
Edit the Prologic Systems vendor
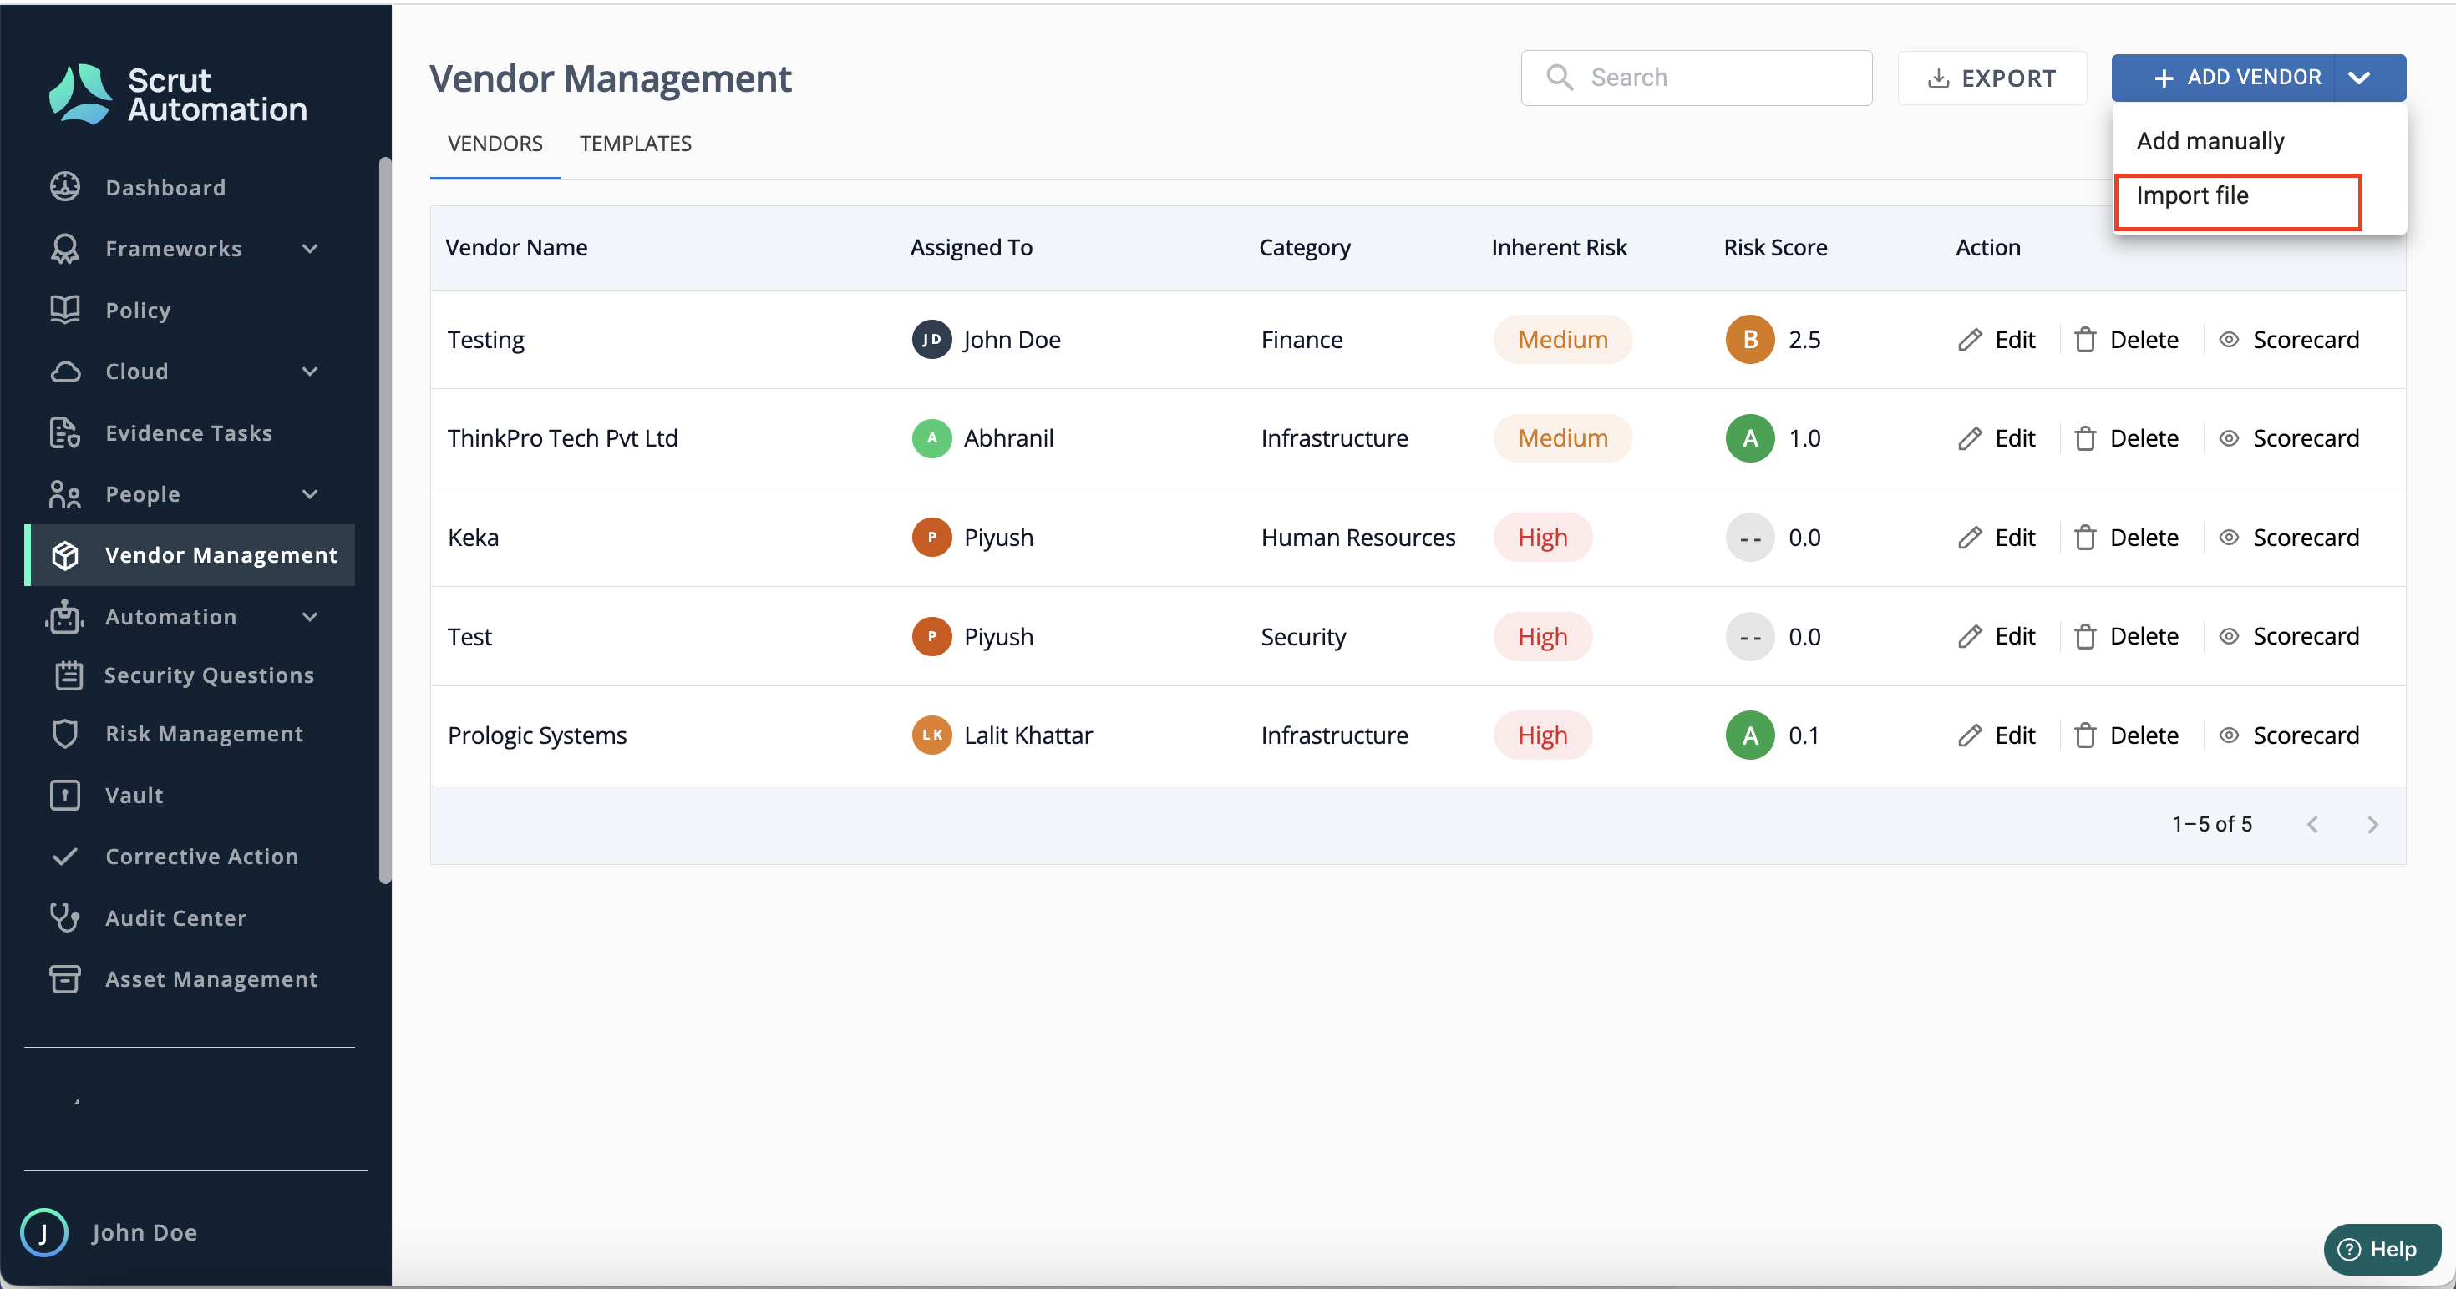pyautogui.click(x=1996, y=735)
